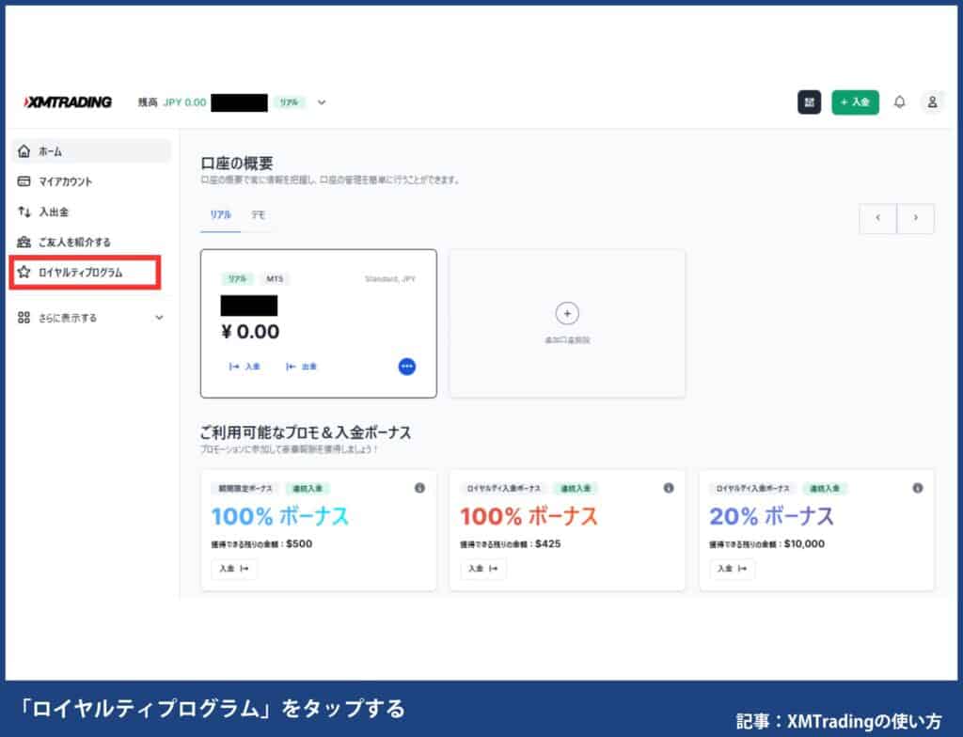Click 入金 on the $10,000 bonus card
This screenshot has width=963, height=737.
click(x=732, y=569)
